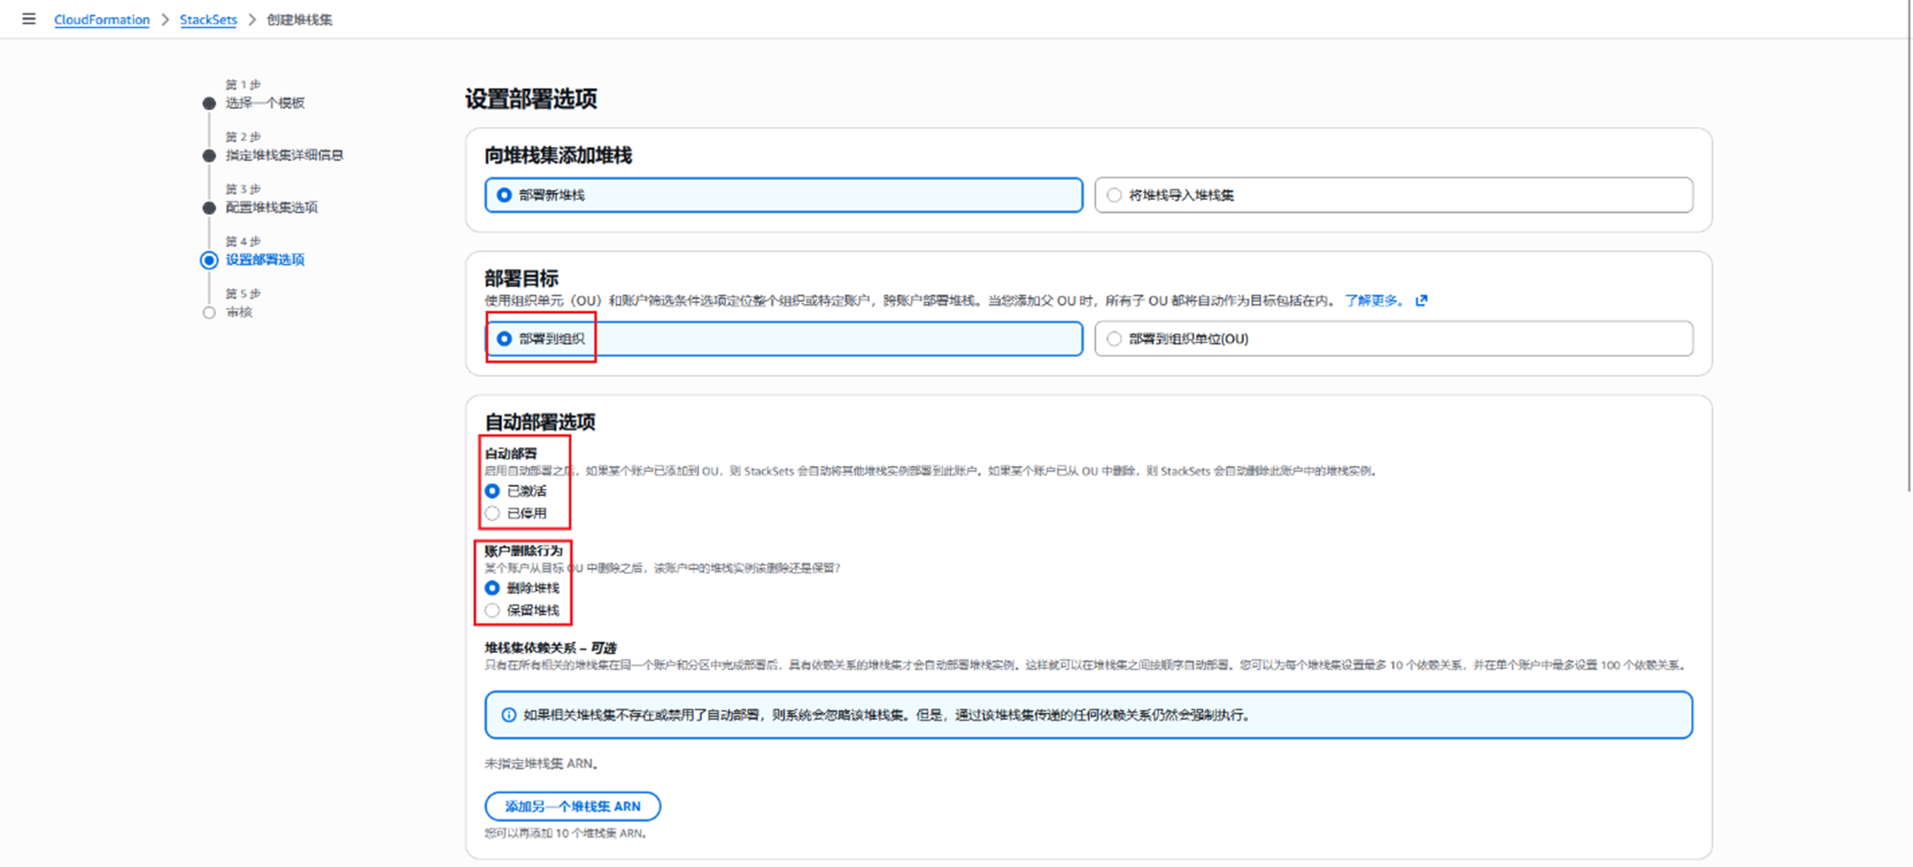This screenshot has width=1913, height=867.
Task: Click 添加另一个堆栈集 ARN button
Action: [573, 807]
